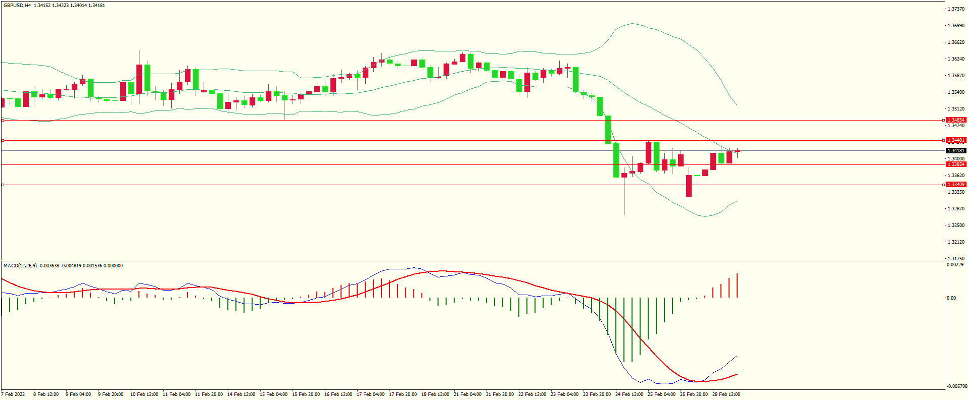This screenshot has width=968, height=400.
Task: Click the 1.32500 price scale label
Action: point(956,225)
